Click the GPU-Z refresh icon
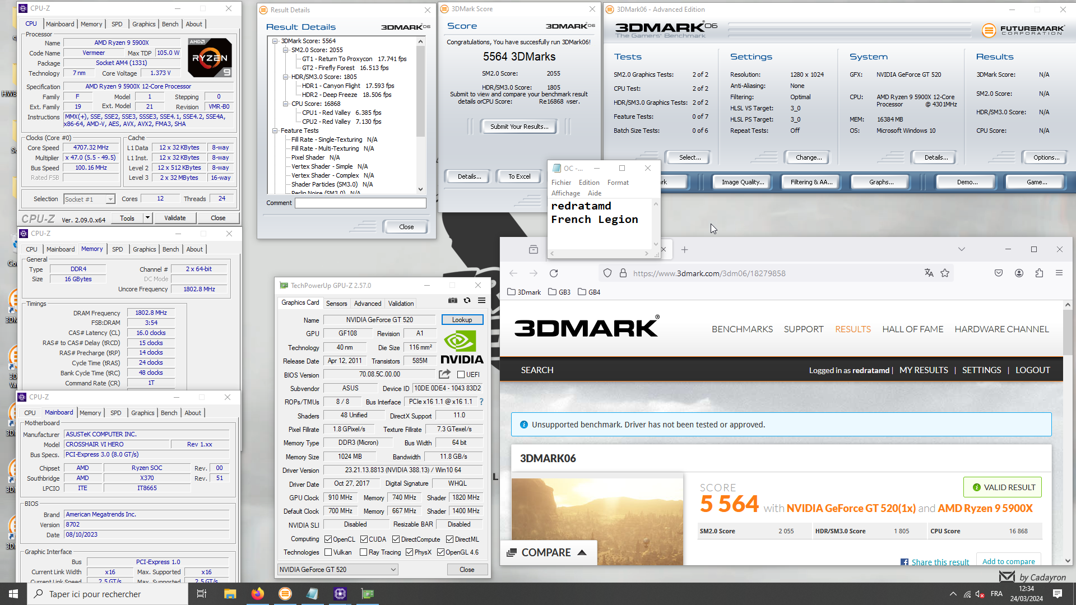The image size is (1076, 605). point(467,301)
